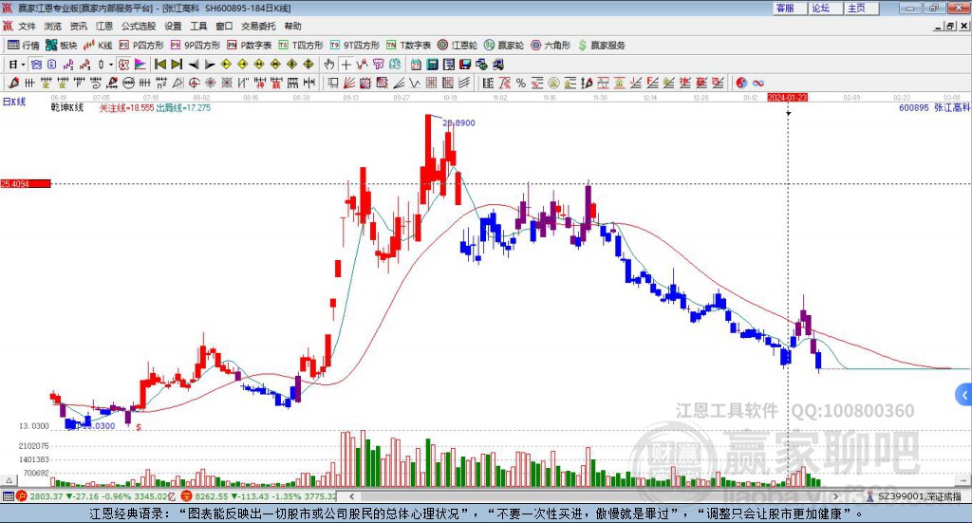The image size is (972, 523).
Task: Click the red yin-yang icon
Action: [741, 83]
